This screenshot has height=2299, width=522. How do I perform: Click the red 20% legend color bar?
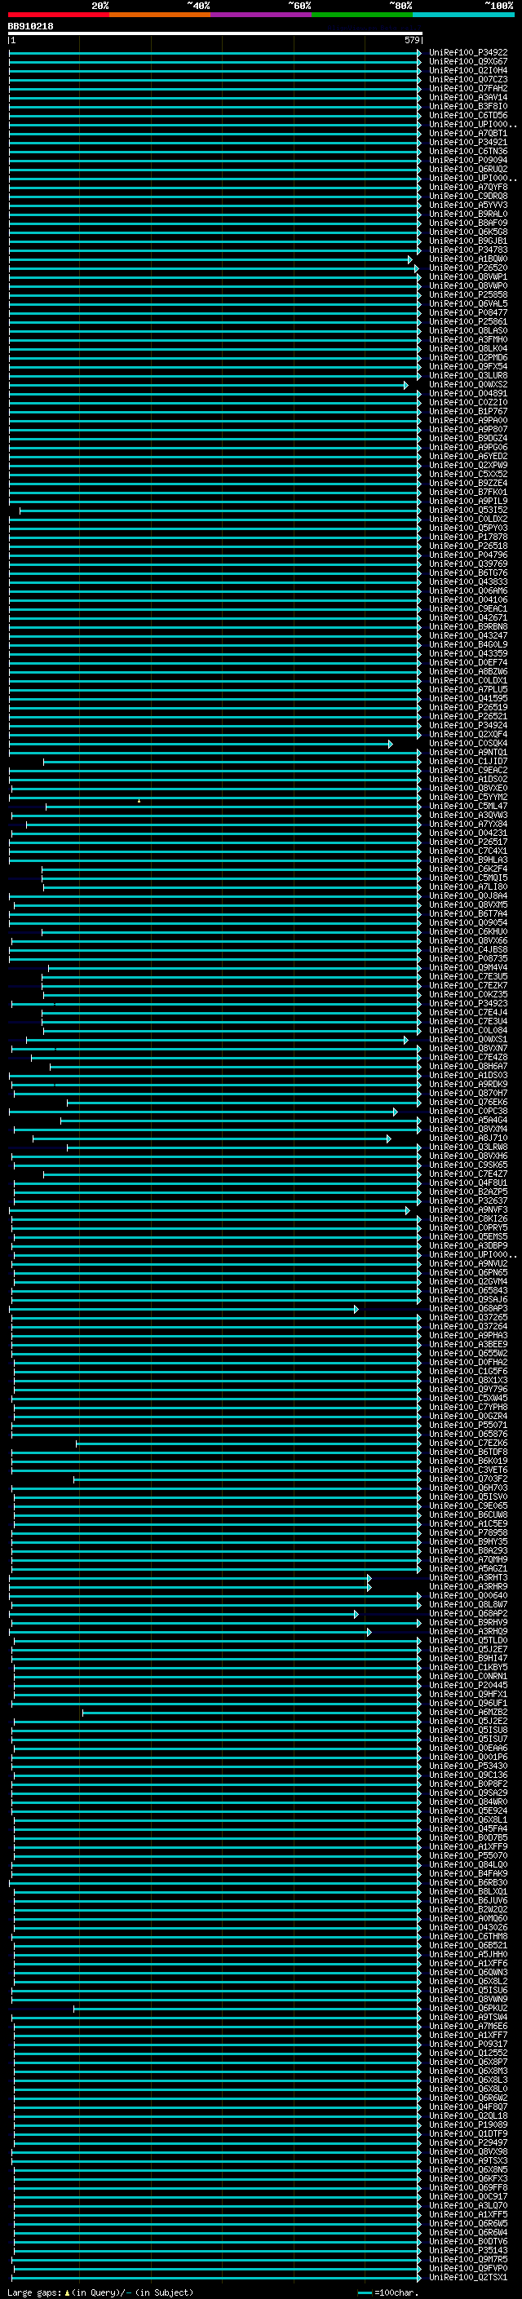[58, 15]
